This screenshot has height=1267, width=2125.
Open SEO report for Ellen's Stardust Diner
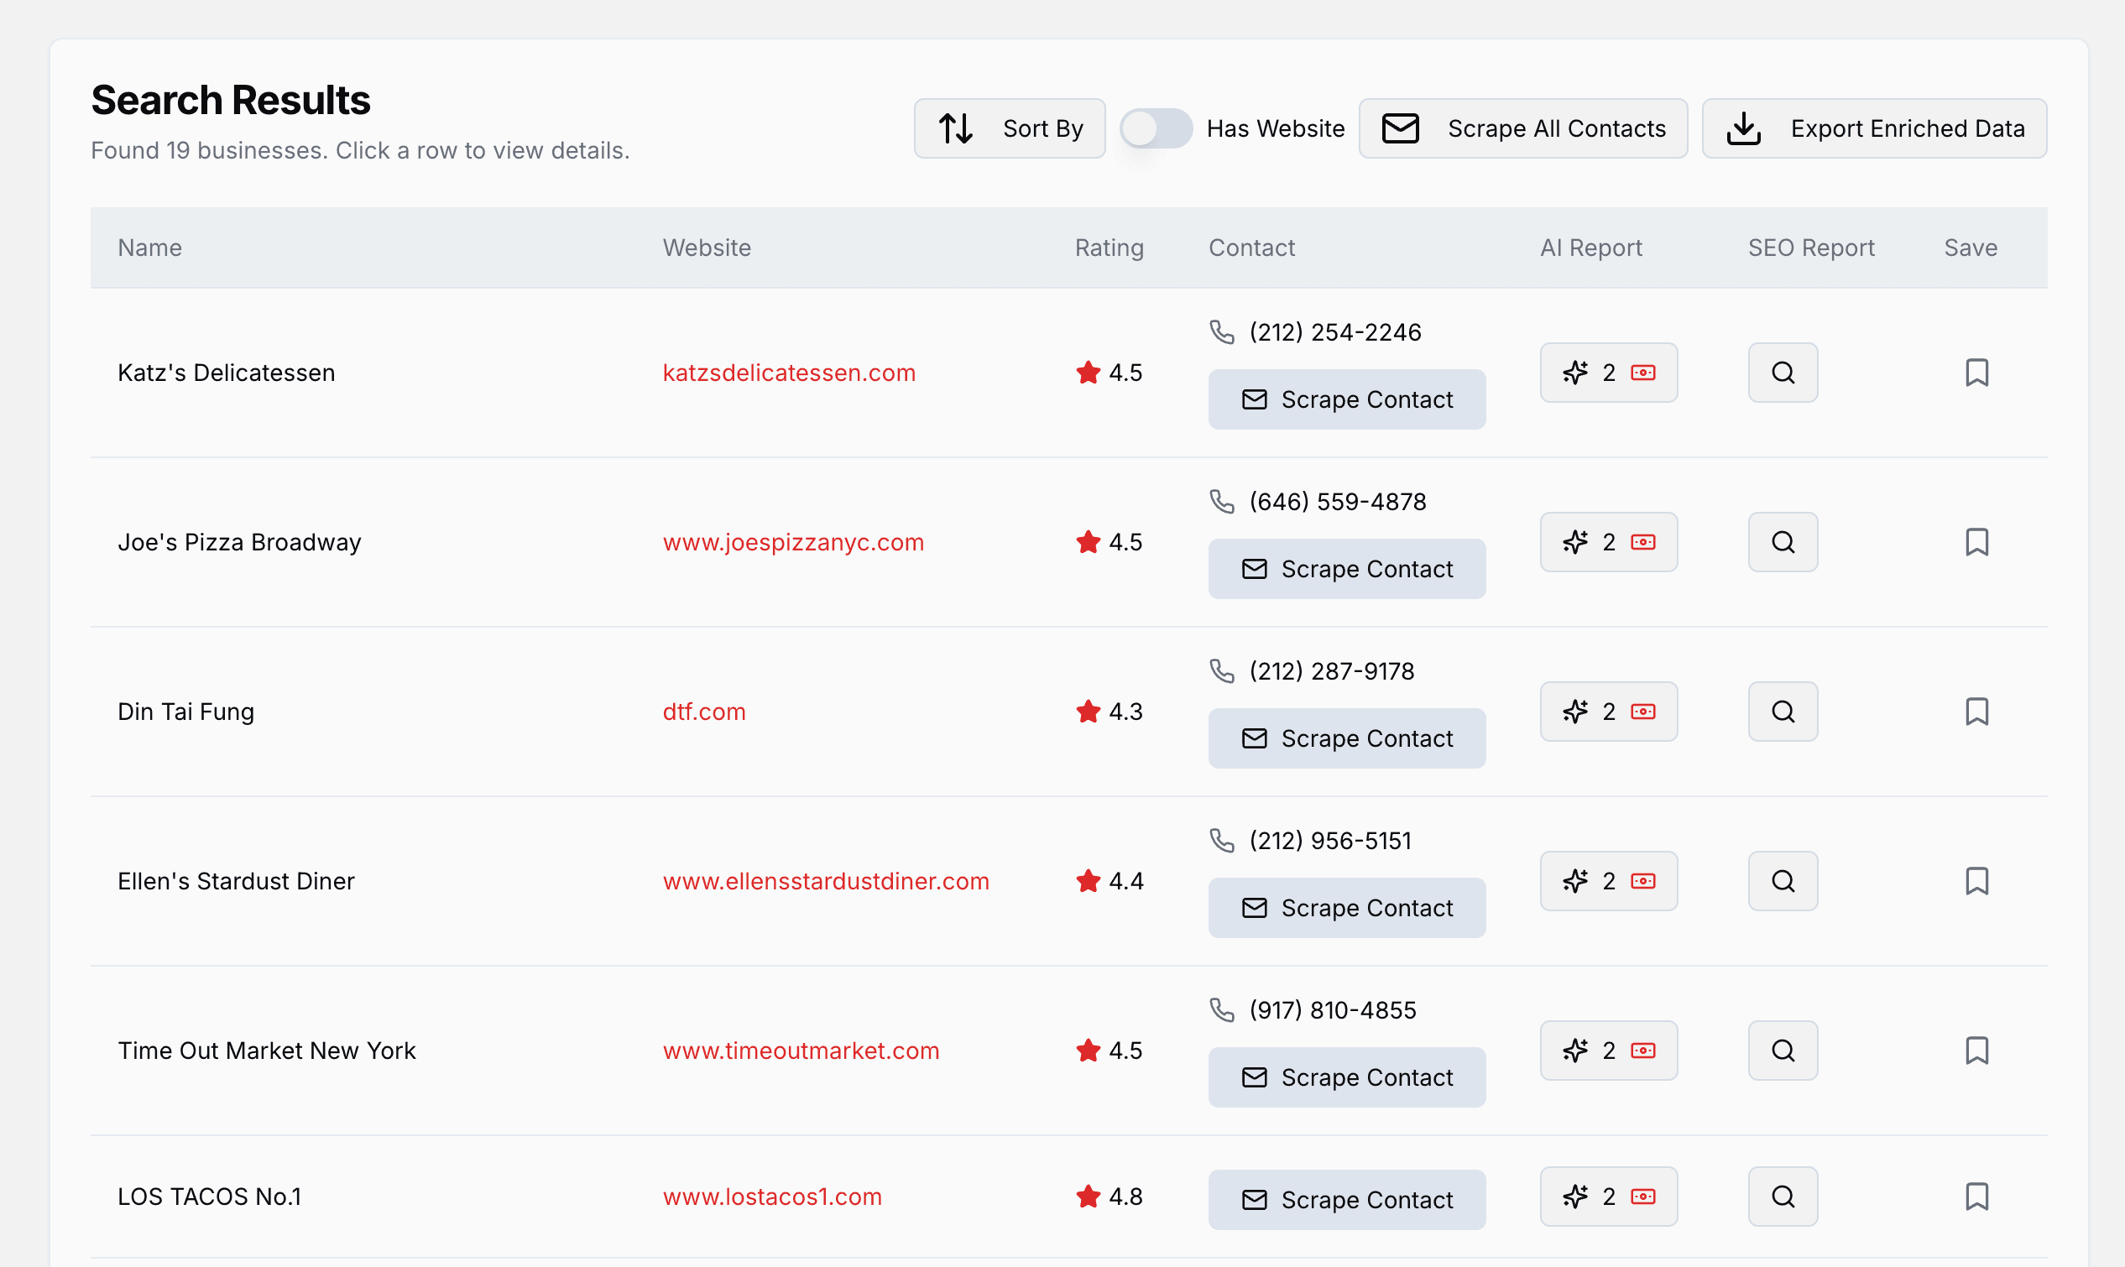pos(1783,881)
